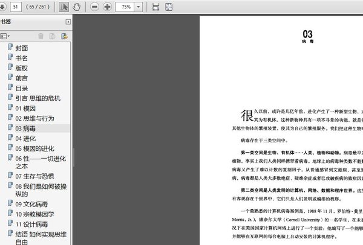Open the 版权 bookmark

pos(22,68)
